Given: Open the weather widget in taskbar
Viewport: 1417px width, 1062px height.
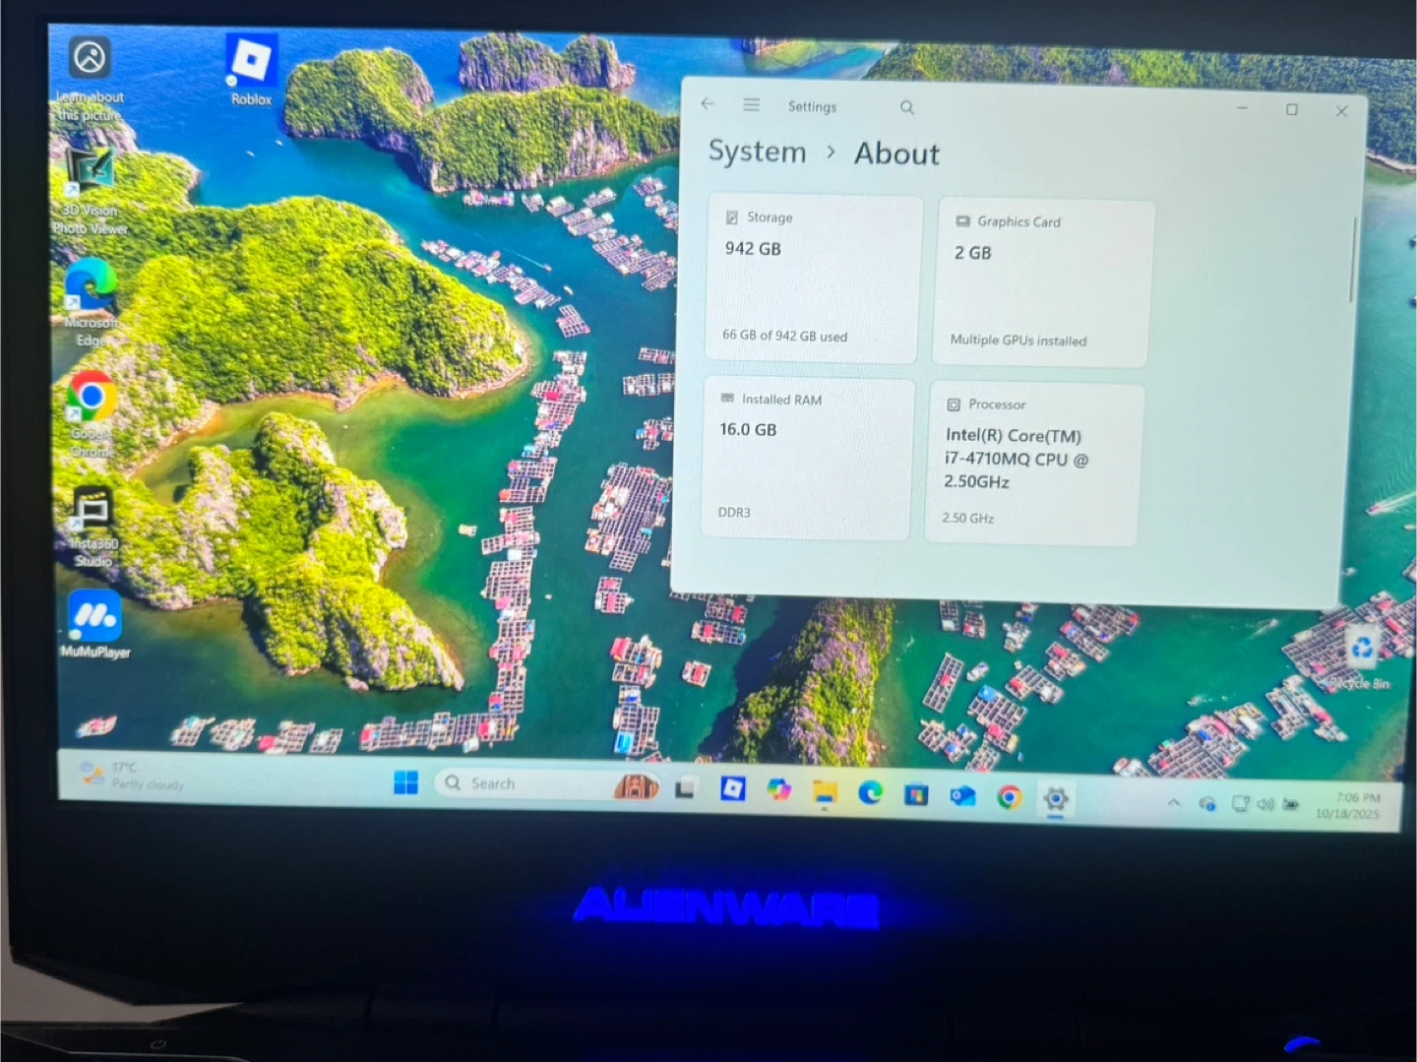Looking at the screenshot, I should (133, 776).
